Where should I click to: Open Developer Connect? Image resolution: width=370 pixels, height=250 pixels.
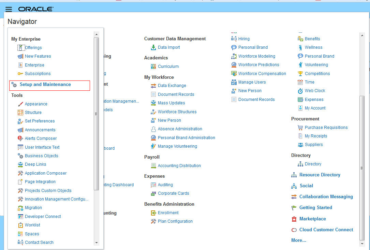coord(43,217)
